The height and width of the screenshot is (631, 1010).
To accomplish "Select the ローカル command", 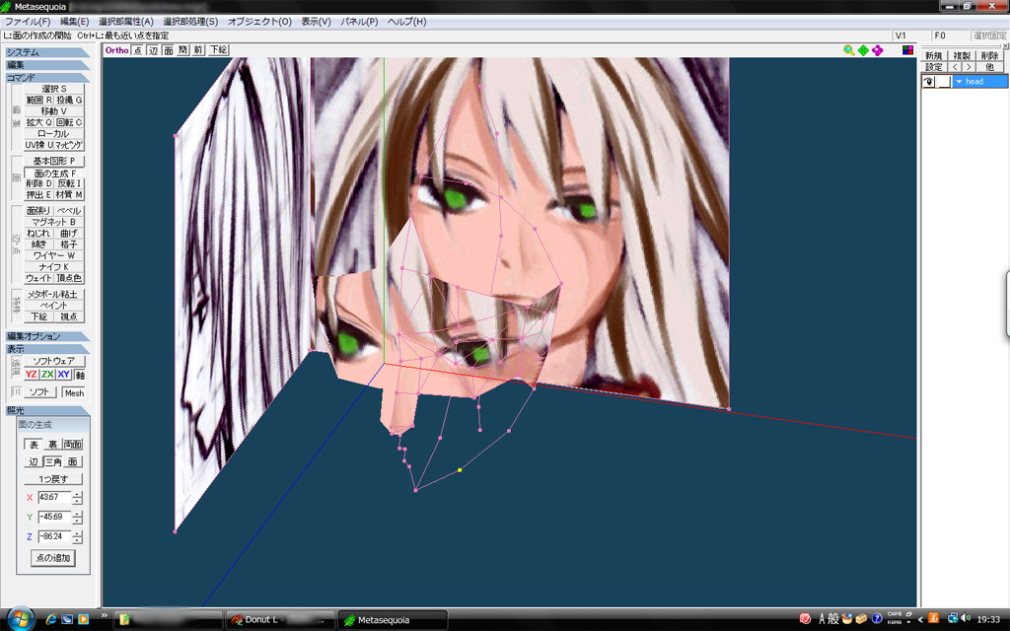I will [x=54, y=133].
